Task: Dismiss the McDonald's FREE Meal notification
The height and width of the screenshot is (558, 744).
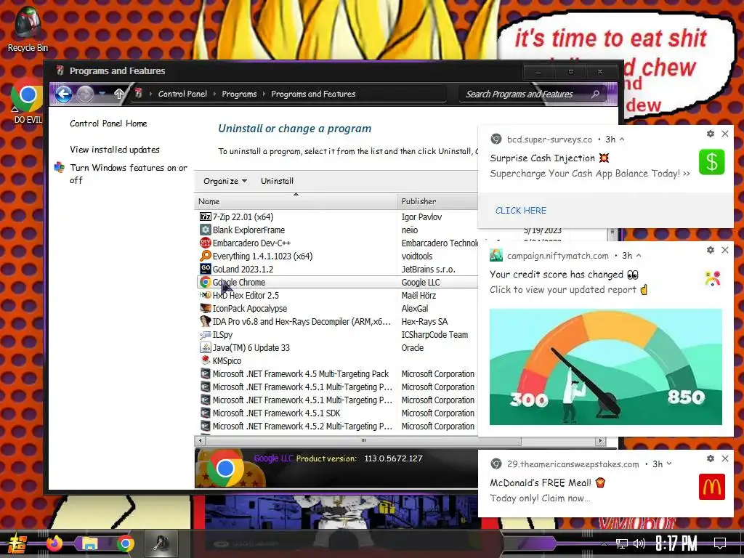Action: (x=725, y=458)
